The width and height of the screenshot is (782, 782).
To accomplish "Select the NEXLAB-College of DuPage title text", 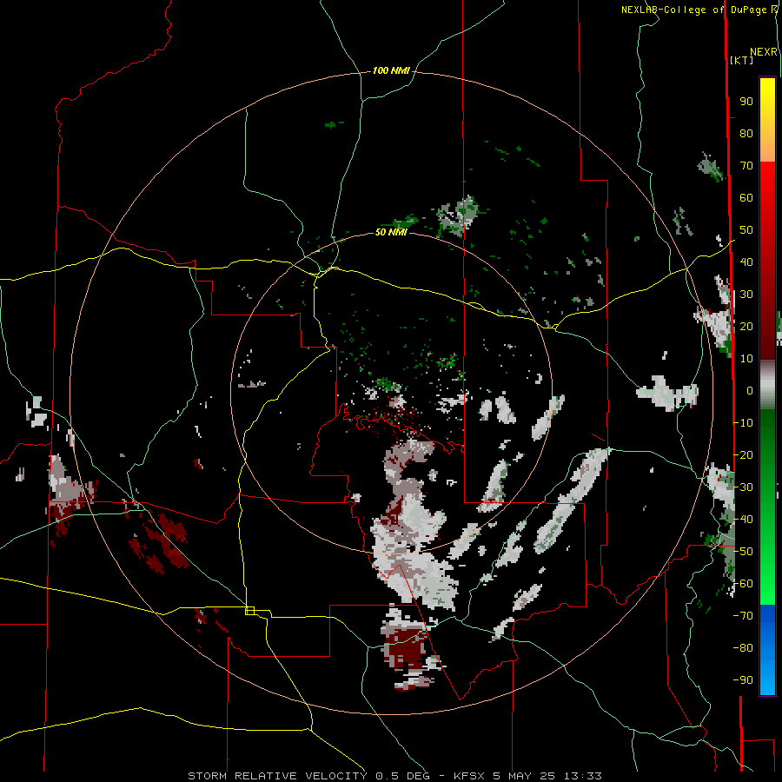I will 699,10.
